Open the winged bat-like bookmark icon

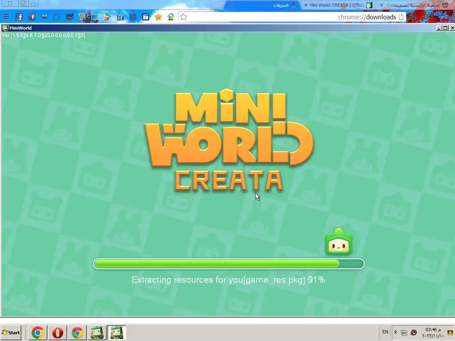pos(44,17)
